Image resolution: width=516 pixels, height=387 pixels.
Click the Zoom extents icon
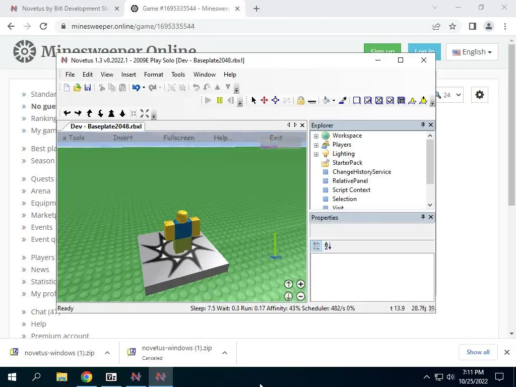(x=145, y=113)
